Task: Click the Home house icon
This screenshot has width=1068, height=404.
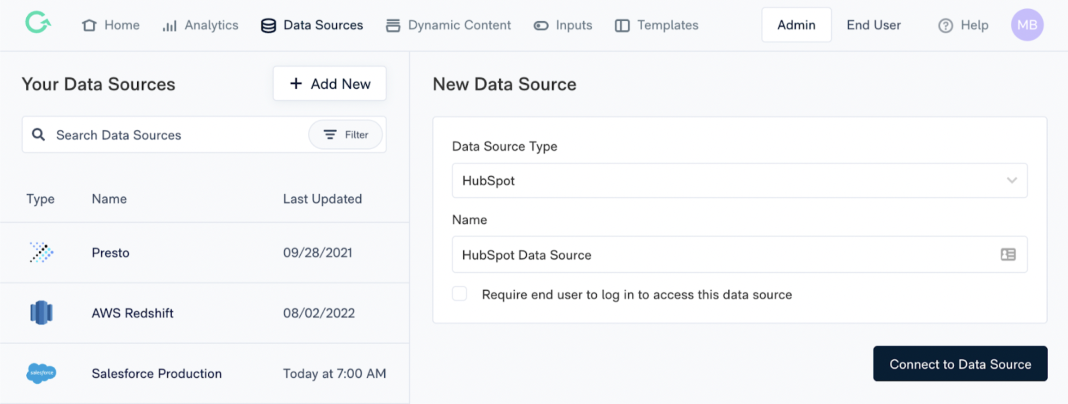Action: 89,25
